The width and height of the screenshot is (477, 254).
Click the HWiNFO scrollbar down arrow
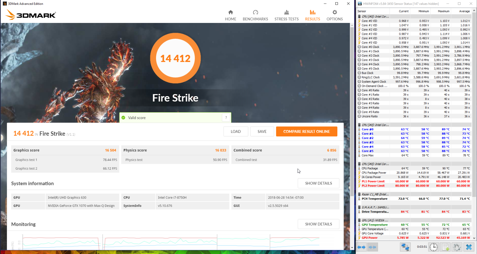coord(474,238)
